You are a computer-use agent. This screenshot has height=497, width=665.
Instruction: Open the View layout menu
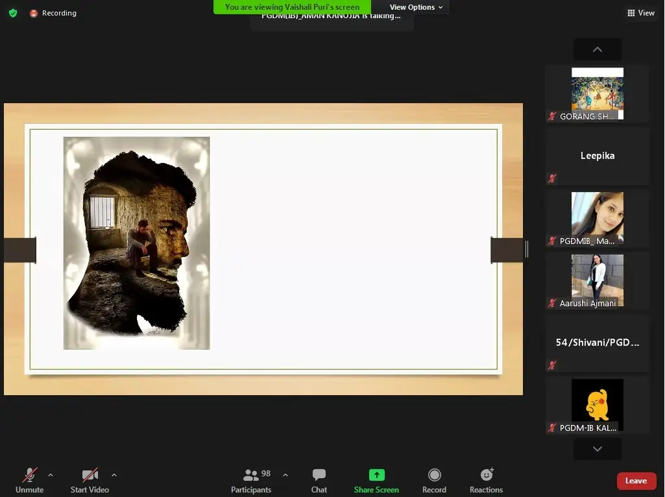click(641, 13)
